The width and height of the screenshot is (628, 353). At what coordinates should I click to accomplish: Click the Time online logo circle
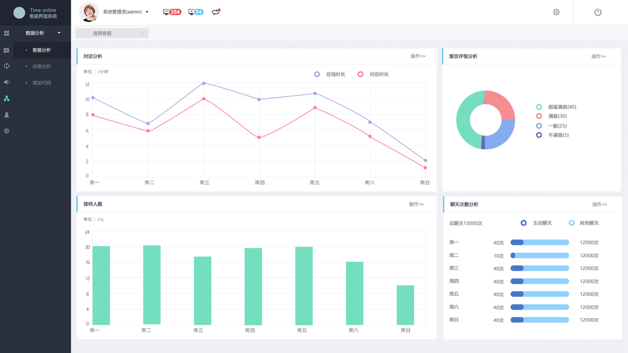point(19,13)
